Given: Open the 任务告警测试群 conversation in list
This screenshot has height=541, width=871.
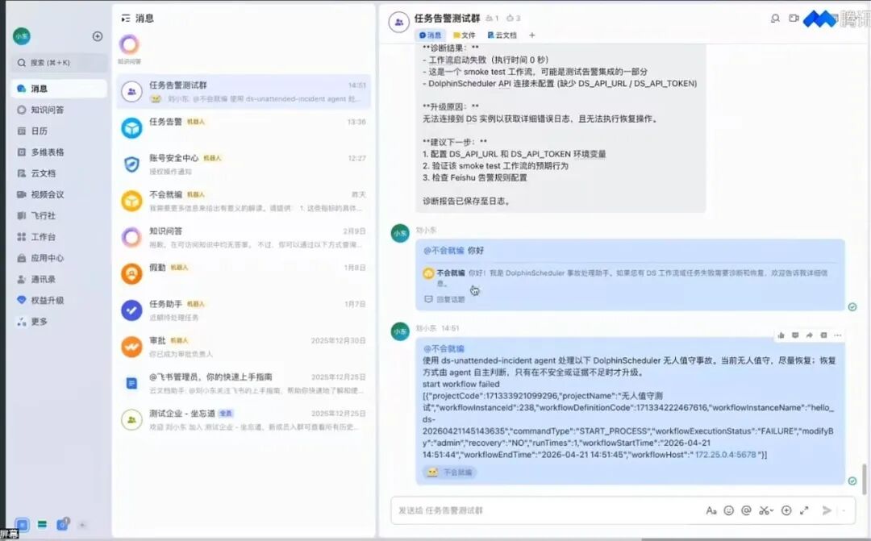Looking at the screenshot, I should 244,91.
